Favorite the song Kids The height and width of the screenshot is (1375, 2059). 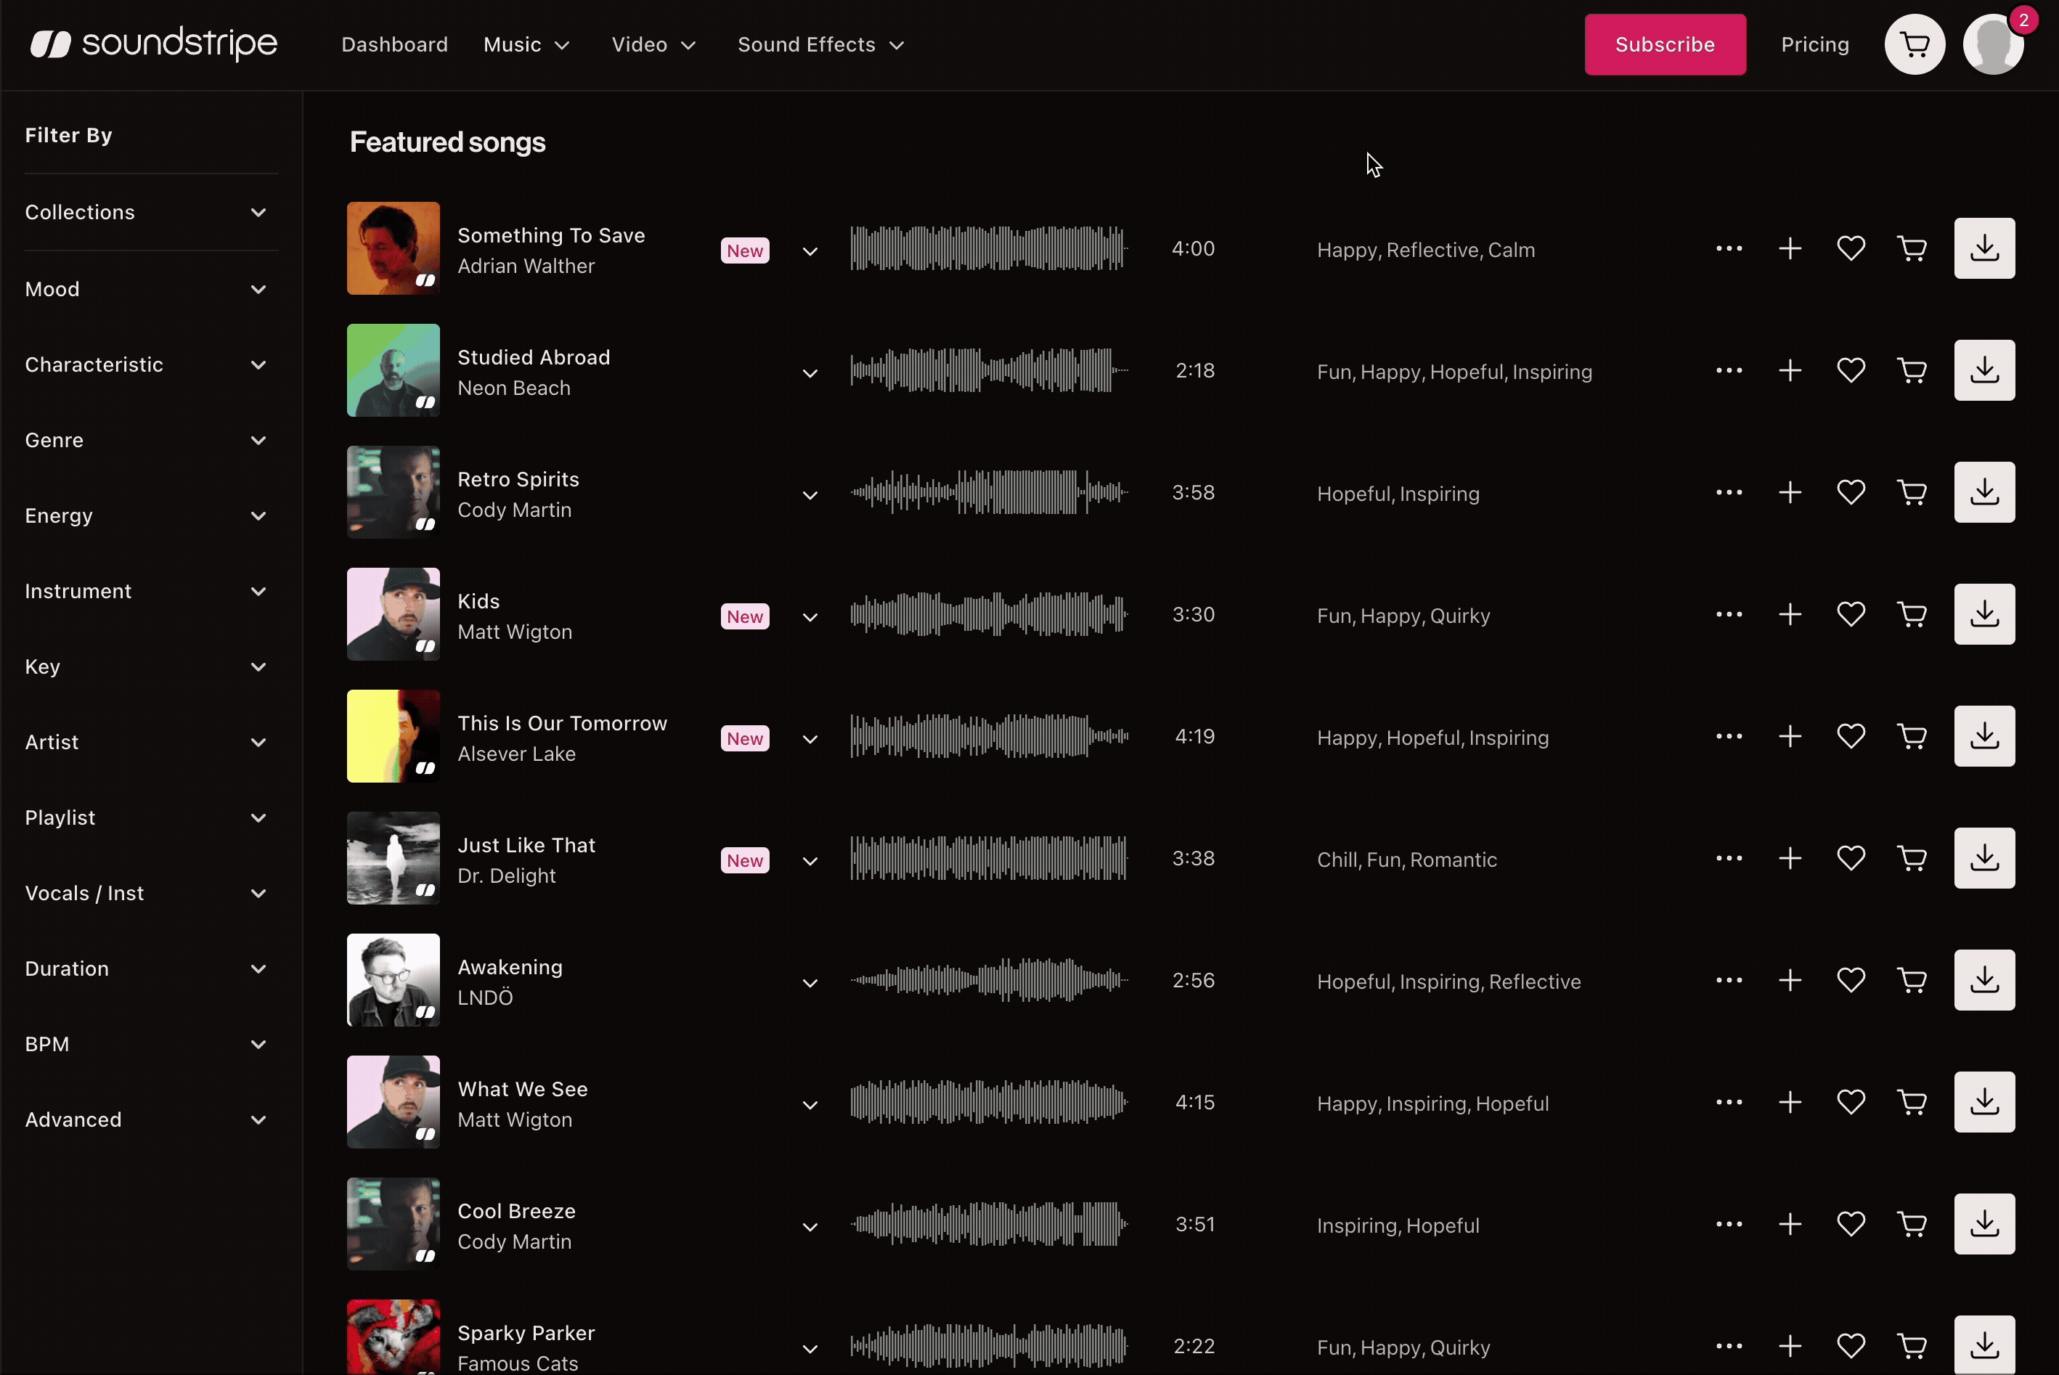(x=1851, y=614)
